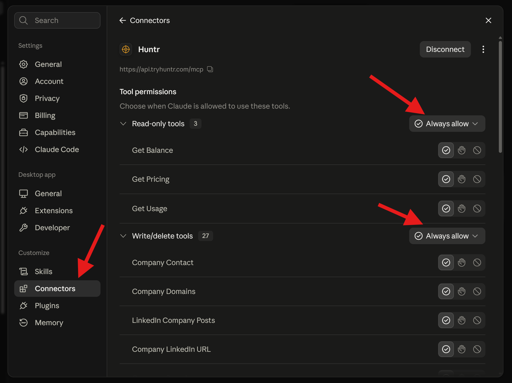
Task: Open the Huntr connector three-dot menu
Action: [483, 49]
